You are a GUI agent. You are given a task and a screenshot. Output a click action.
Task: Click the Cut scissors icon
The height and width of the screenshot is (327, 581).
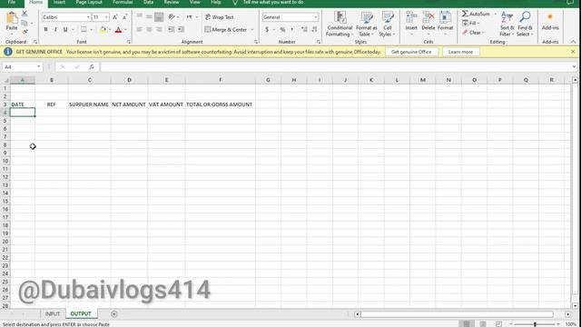click(25, 14)
